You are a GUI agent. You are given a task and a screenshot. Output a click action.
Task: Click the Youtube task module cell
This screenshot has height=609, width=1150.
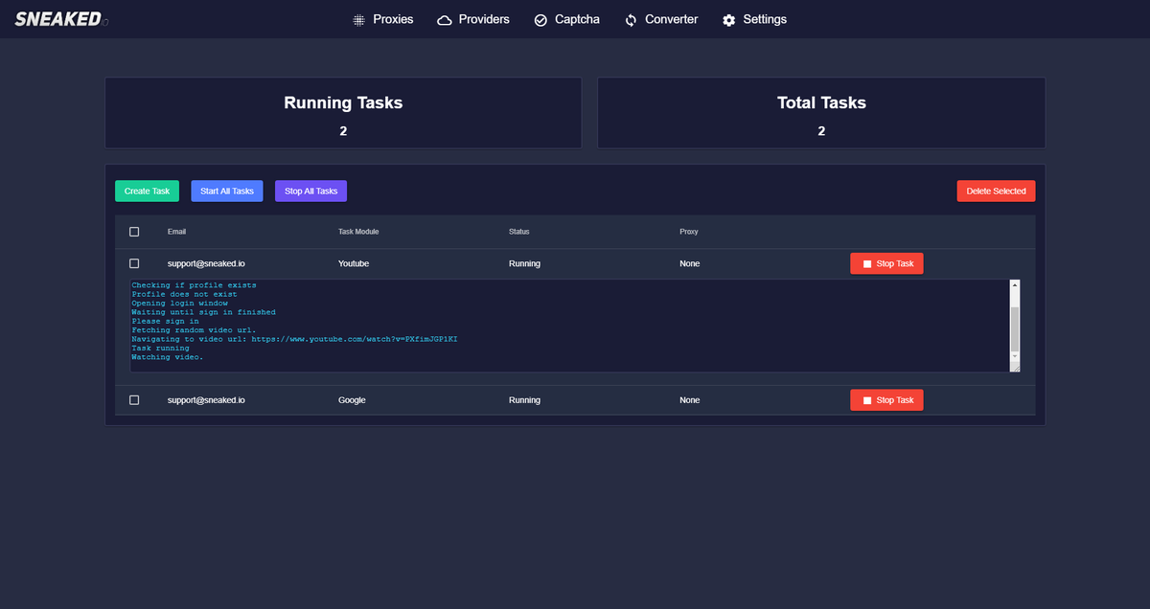pos(354,263)
